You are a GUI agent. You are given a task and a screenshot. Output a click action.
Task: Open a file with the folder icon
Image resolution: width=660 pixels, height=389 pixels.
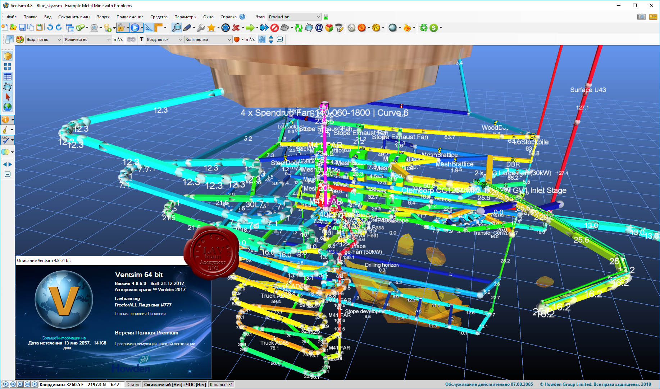click(x=13, y=28)
